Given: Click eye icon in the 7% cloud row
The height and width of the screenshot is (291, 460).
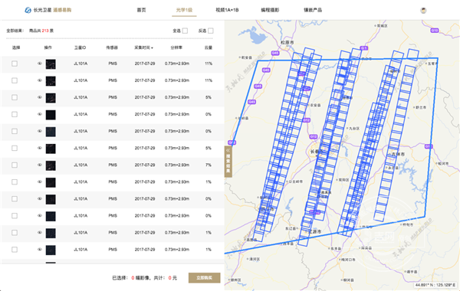Looking at the screenshot, I should 40,165.
